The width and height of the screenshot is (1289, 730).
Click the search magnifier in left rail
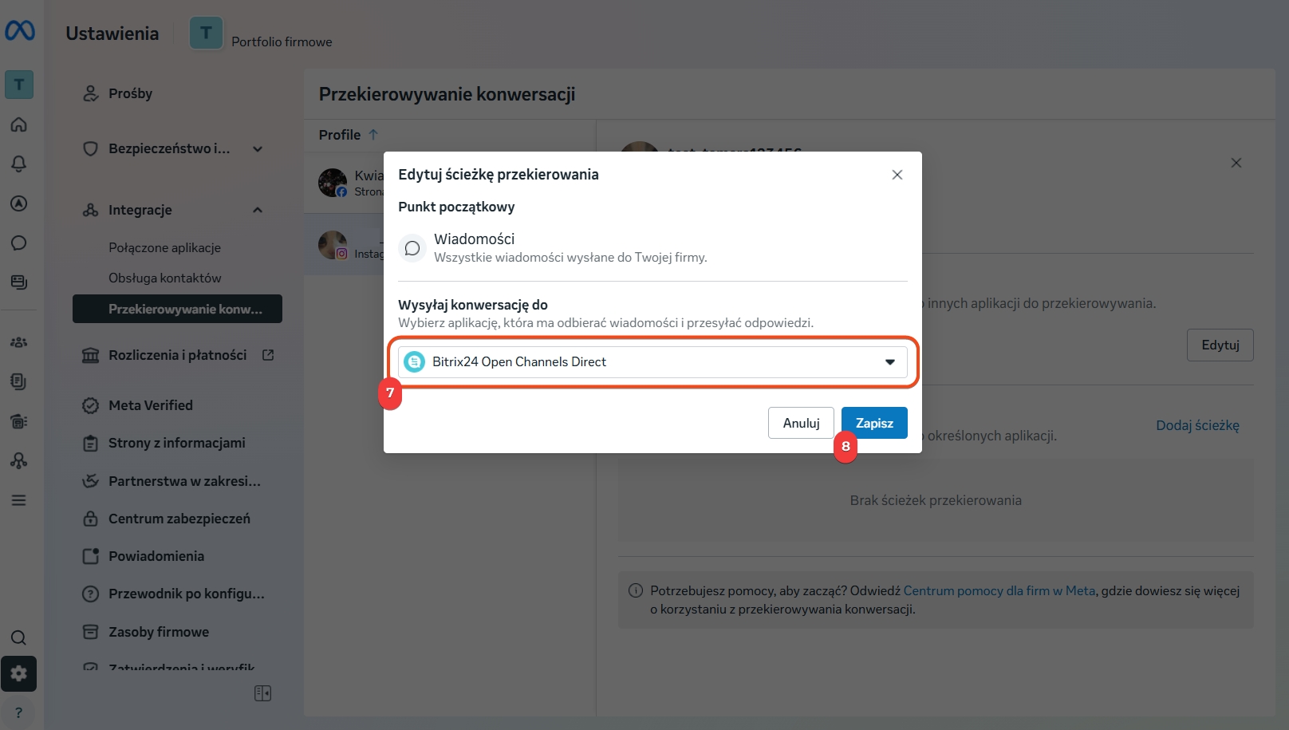point(19,637)
